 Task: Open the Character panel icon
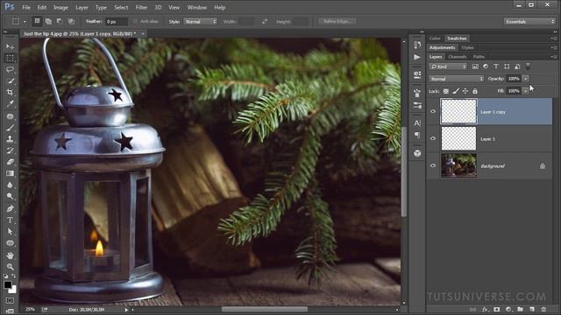(x=417, y=122)
